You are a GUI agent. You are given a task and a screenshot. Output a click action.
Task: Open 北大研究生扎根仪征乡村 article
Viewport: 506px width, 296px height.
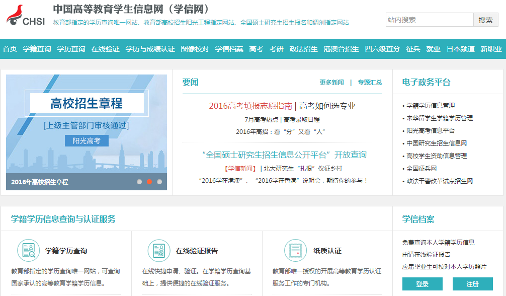(303, 168)
